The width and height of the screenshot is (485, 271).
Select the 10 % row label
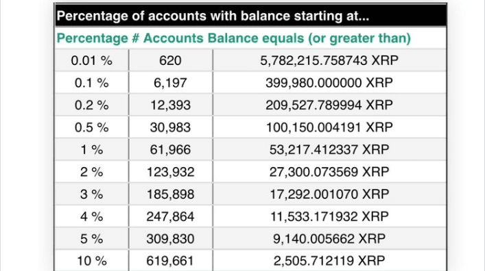[91, 261]
